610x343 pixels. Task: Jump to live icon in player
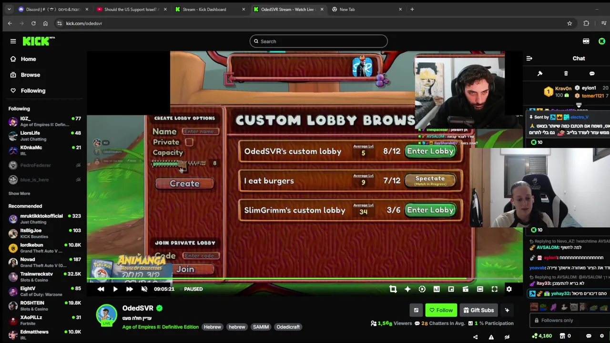[x=422, y=289]
